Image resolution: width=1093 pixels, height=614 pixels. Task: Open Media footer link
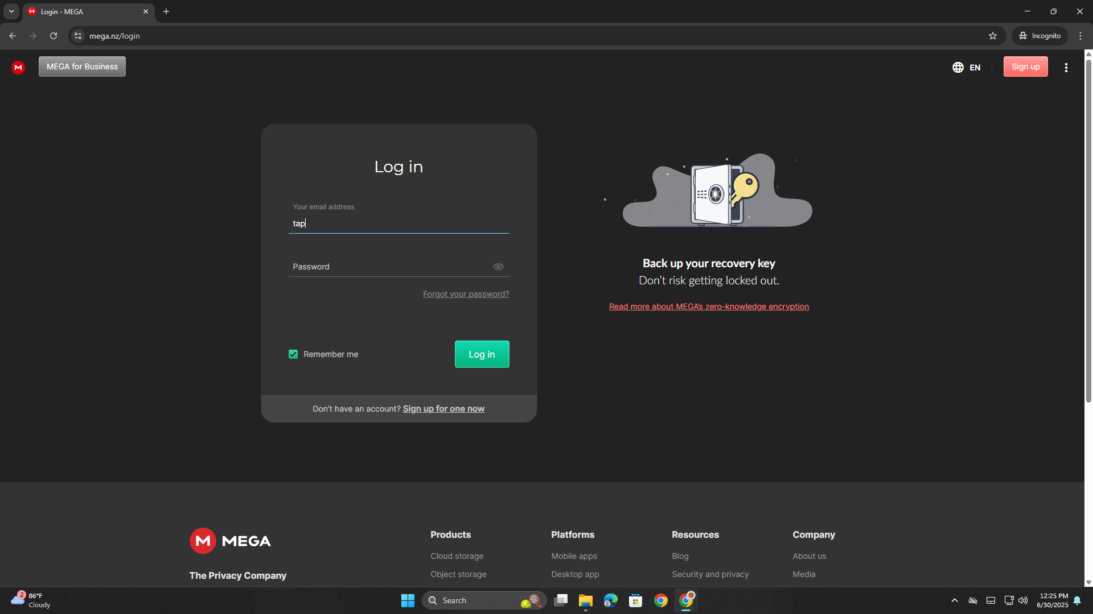point(804,574)
